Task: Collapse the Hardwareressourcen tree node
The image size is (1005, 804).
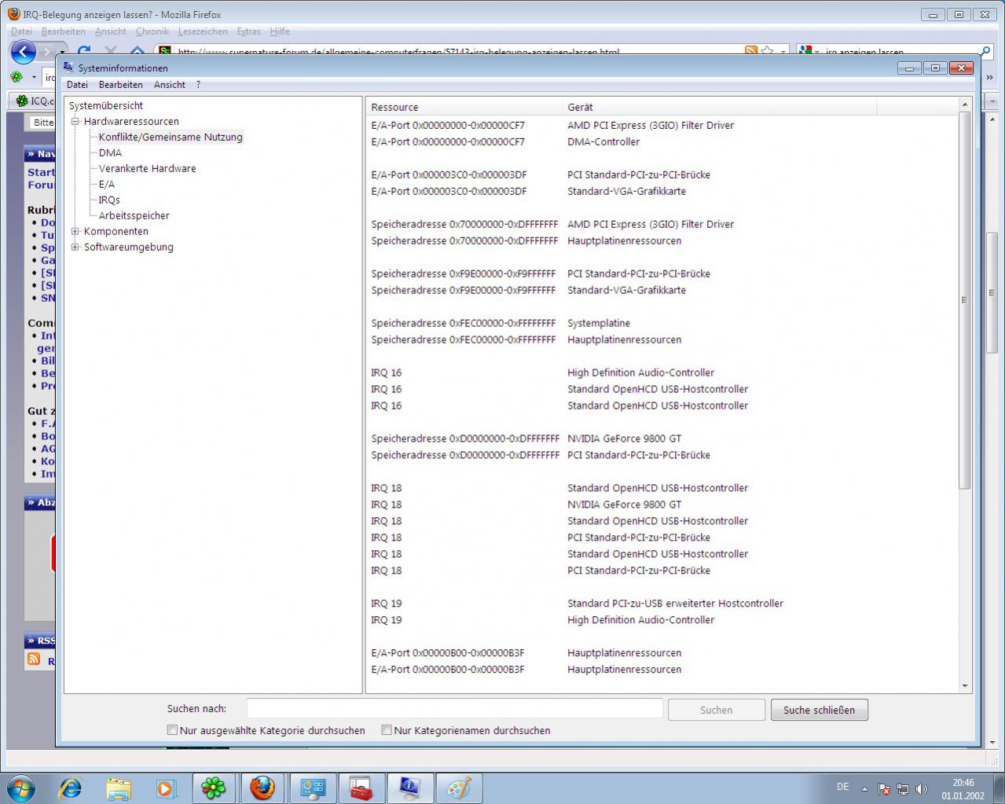Action: 75,121
